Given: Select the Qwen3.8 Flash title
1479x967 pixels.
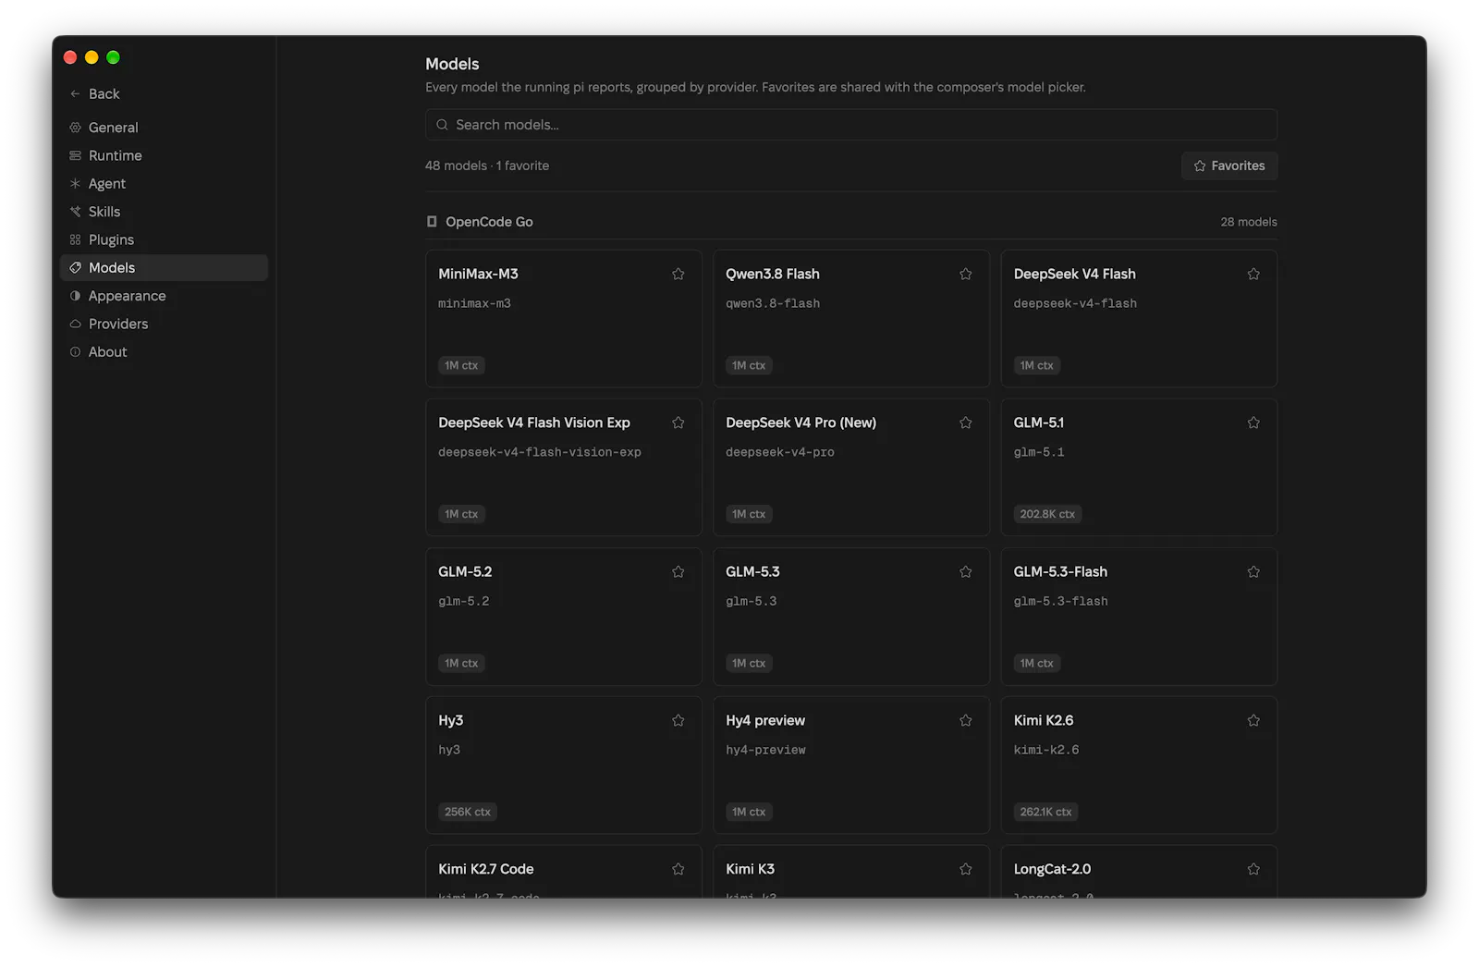Looking at the screenshot, I should pos(772,274).
